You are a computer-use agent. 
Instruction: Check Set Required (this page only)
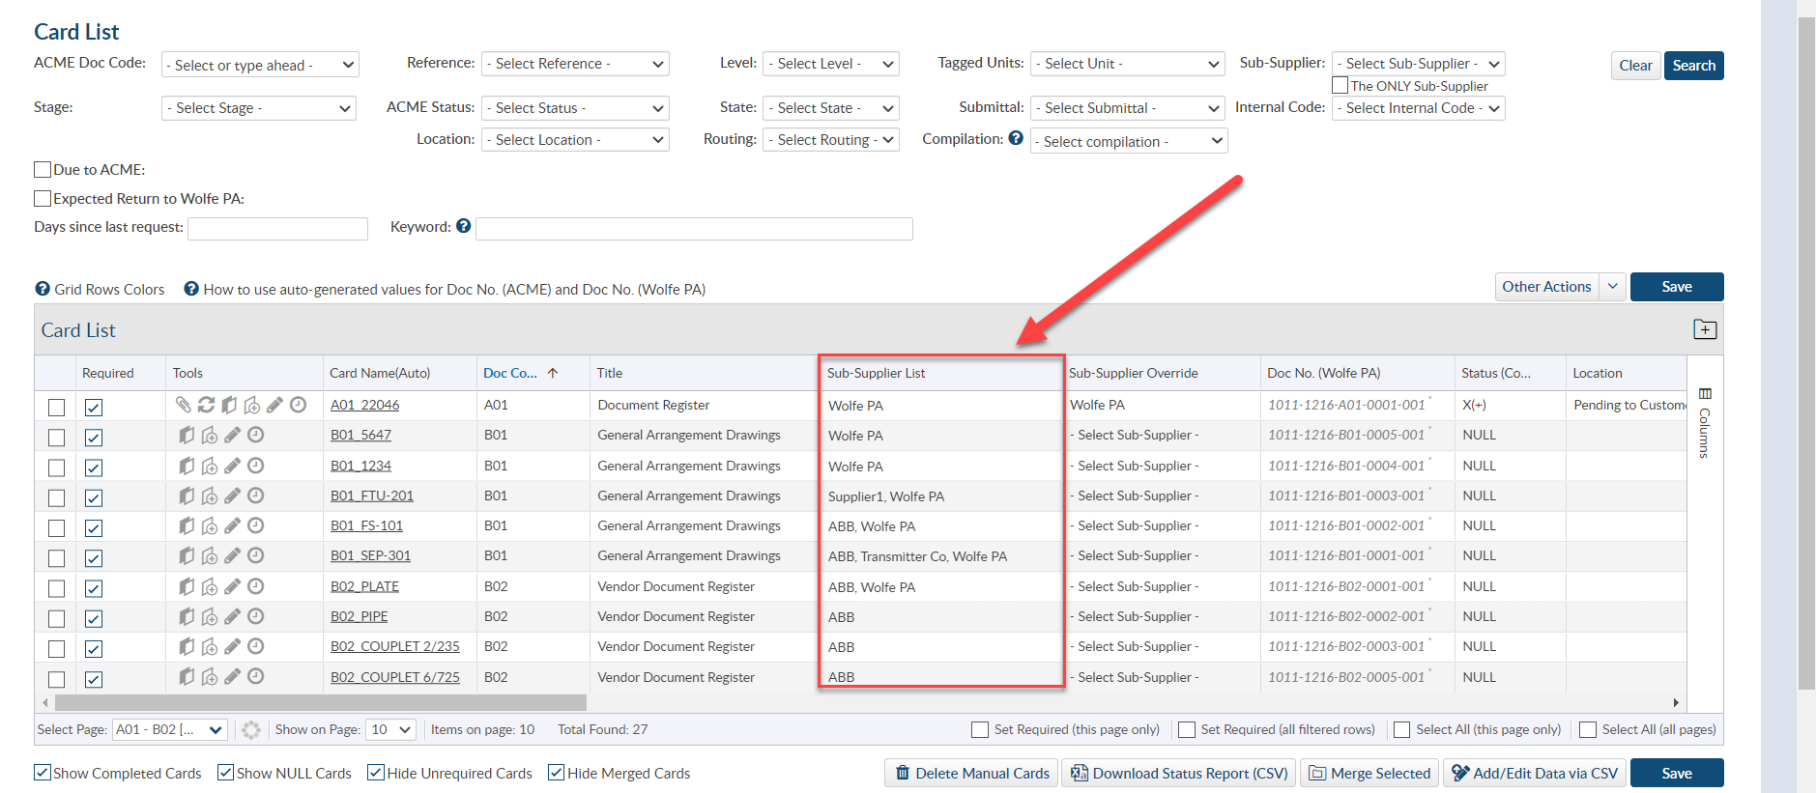[980, 729]
